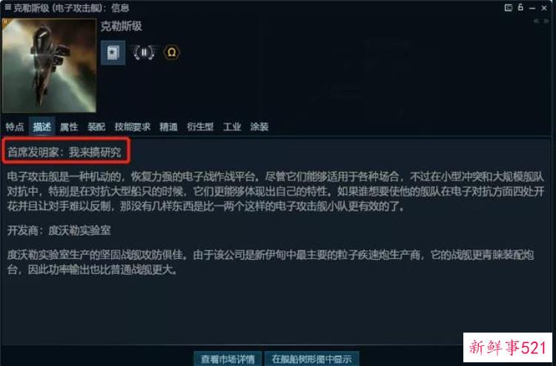Screen dimensions: 556x366
Task: Open the 工业 tab
Action: (232, 127)
